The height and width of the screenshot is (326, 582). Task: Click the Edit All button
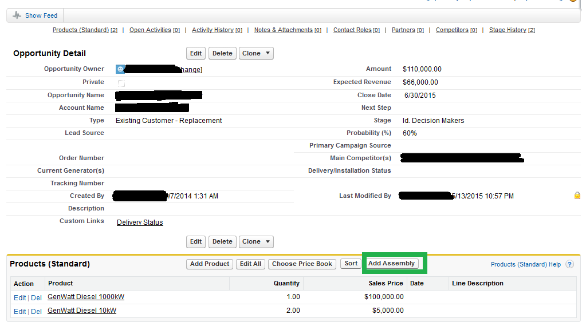pyautogui.click(x=250, y=264)
